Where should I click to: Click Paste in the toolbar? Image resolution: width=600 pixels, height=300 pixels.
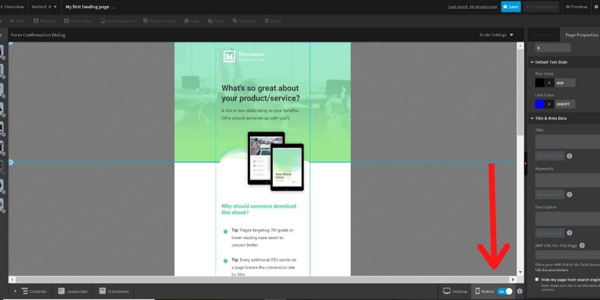(x=216, y=21)
